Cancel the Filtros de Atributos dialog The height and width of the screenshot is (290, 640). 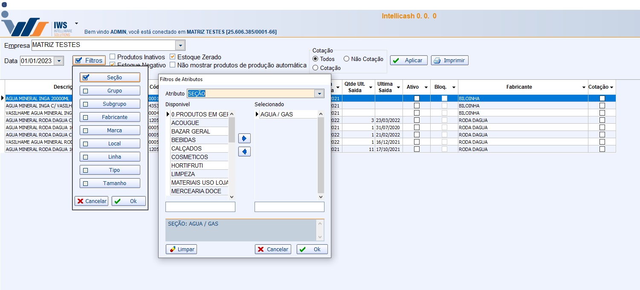point(273,249)
